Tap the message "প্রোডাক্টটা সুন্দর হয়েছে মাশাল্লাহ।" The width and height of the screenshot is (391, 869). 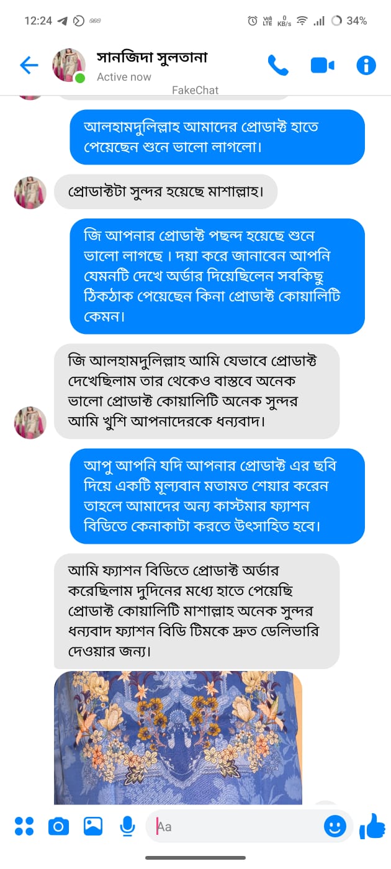[x=166, y=192]
